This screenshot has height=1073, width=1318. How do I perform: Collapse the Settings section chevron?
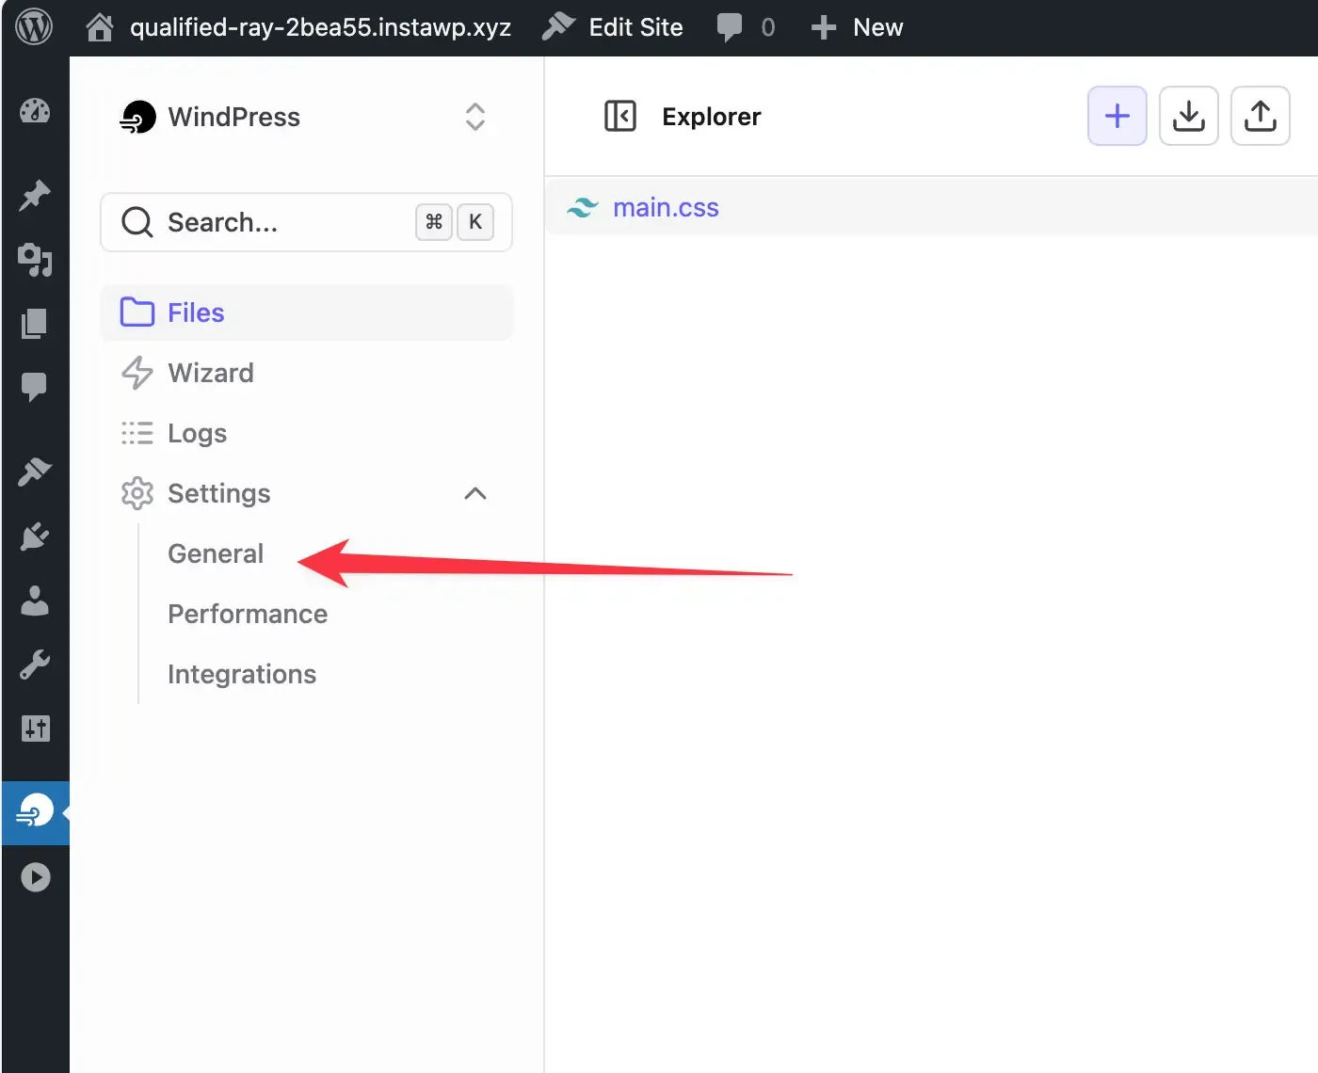(x=474, y=493)
